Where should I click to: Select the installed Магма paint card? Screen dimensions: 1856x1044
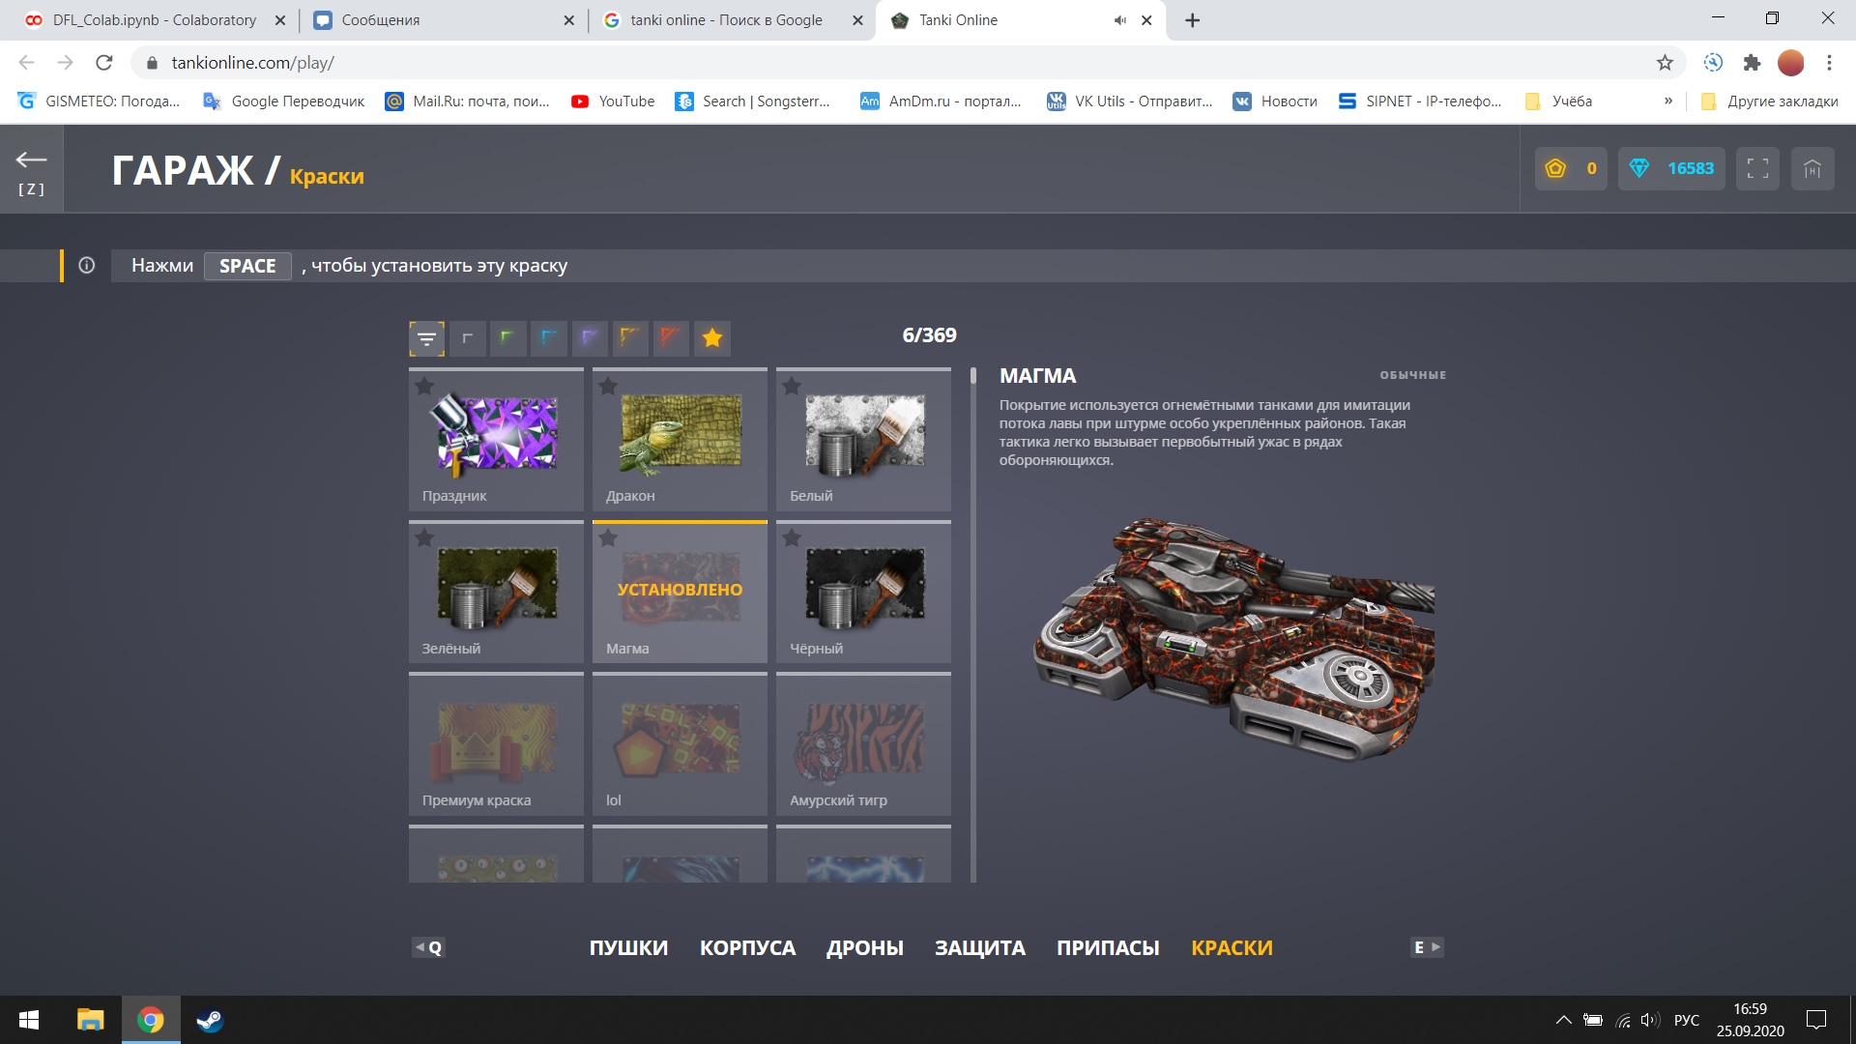coord(680,592)
